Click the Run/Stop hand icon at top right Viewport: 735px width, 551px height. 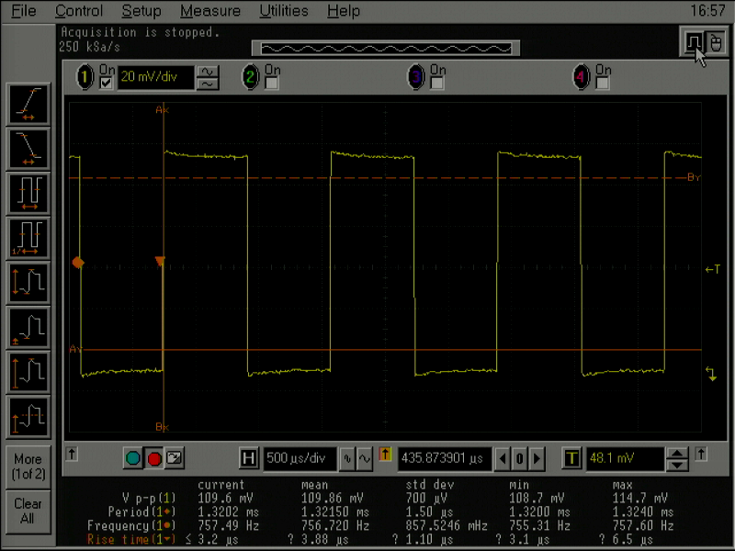point(715,42)
